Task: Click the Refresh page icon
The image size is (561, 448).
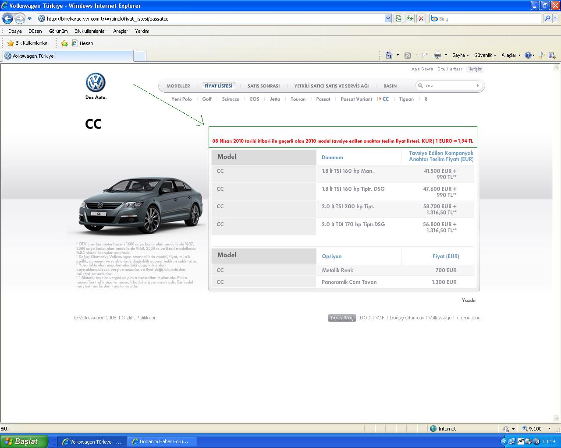Action: click(x=410, y=19)
